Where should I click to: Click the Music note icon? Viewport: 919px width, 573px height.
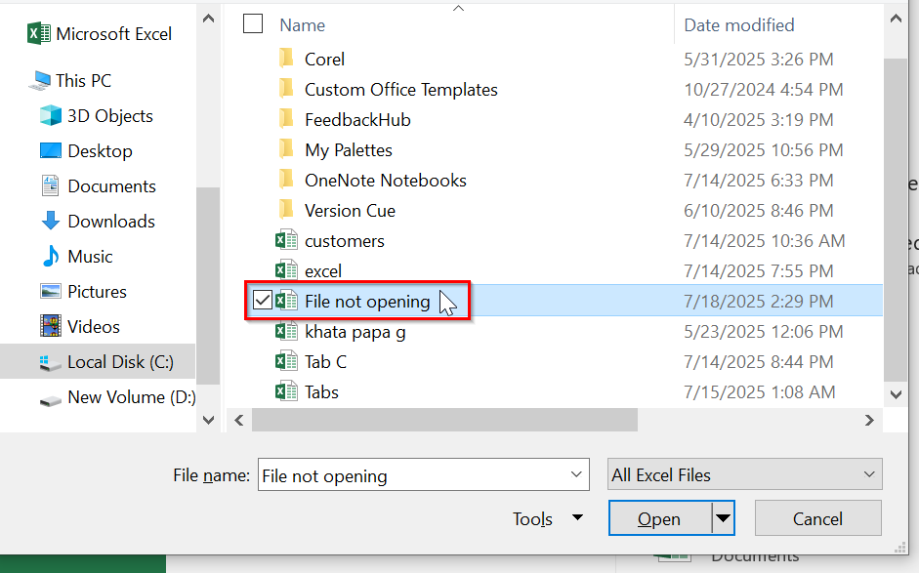click(51, 256)
